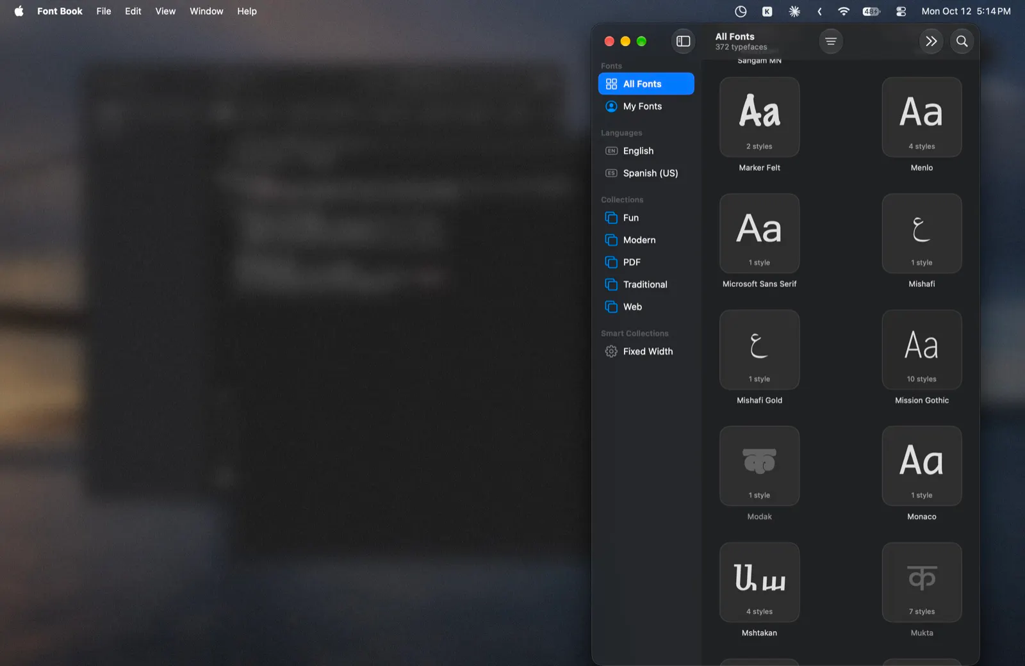The image size is (1025, 666).
Task: Filter fonts by English language
Action: click(646, 151)
